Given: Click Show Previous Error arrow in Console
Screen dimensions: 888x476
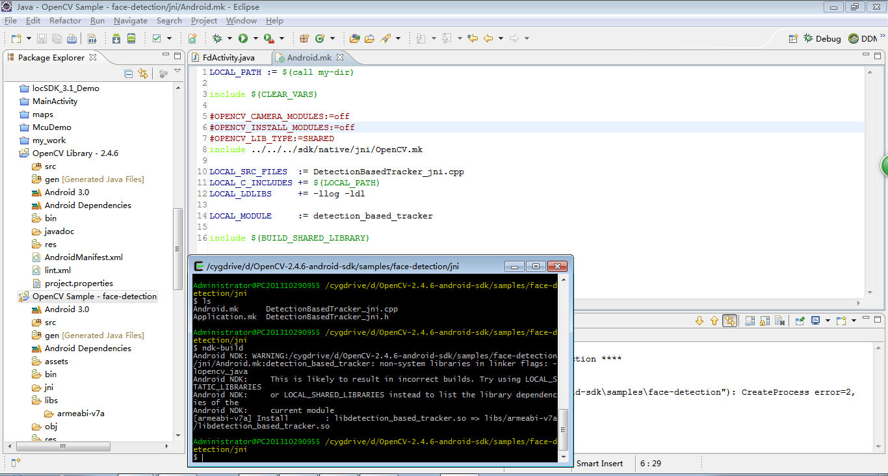Looking at the screenshot, I should tap(714, 321).
